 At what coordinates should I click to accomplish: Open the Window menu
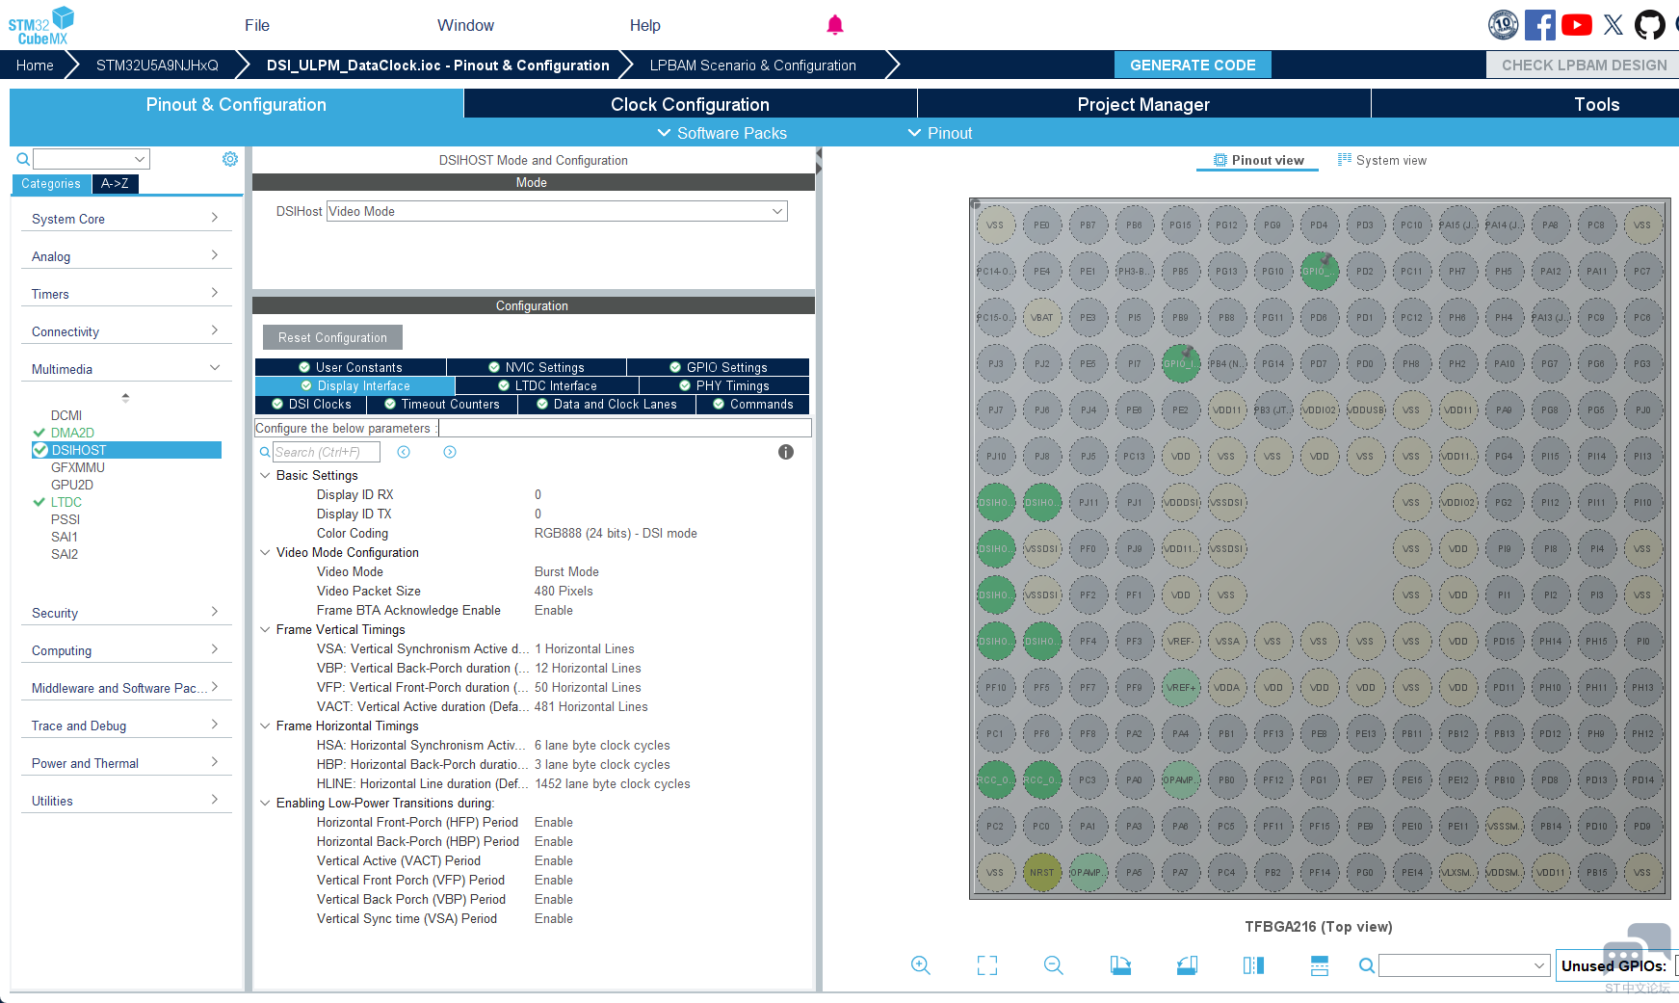(465, 25)
